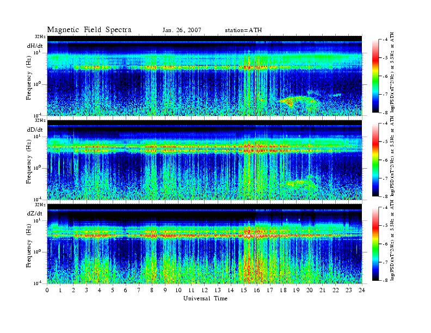This screenshot has height=333, width=431.
Task: Click hour tick label "3" on time axis
Action: [x=87, y=290]
